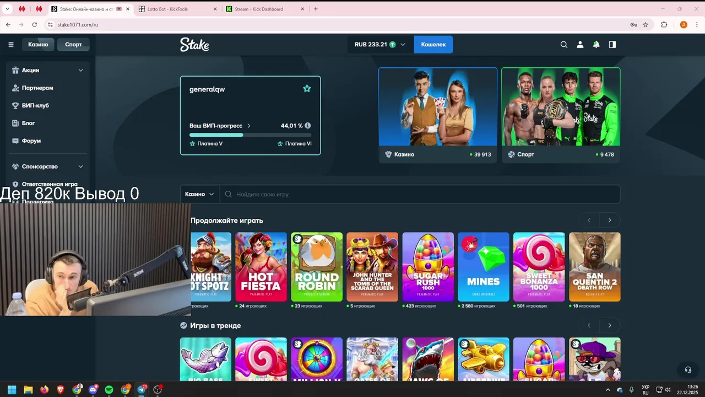Open Mines game
The width and height of the screenshot is (705, 397).
484,267
